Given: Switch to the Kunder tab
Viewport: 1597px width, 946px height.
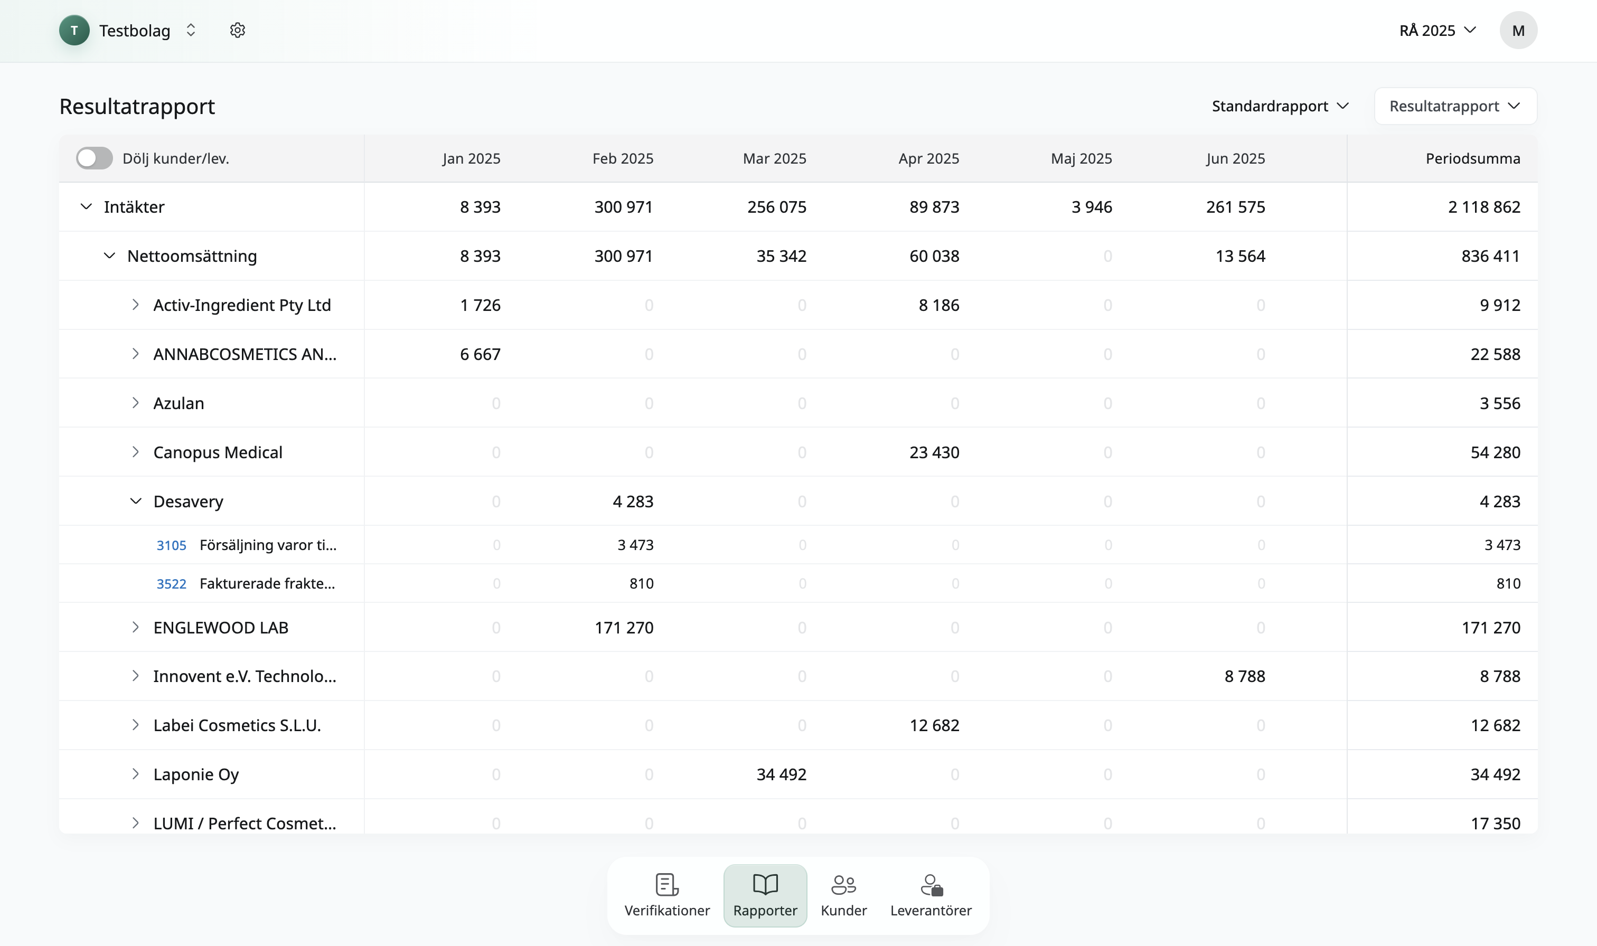Looking at the screenshot, I should point(843,895).
